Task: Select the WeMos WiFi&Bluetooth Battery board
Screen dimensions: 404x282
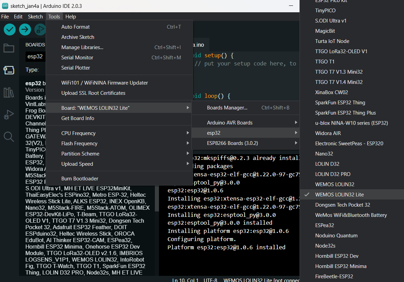Action: [352, 215]
